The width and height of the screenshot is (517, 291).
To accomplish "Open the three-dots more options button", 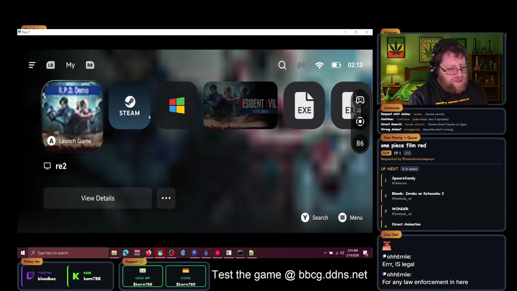I will 166,198.
